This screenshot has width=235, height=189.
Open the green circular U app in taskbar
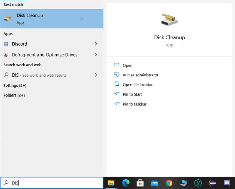[198, 183]
